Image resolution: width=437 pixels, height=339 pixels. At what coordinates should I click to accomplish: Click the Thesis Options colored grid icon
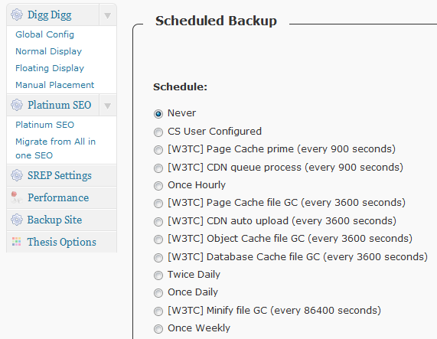[x=16, y=242]
